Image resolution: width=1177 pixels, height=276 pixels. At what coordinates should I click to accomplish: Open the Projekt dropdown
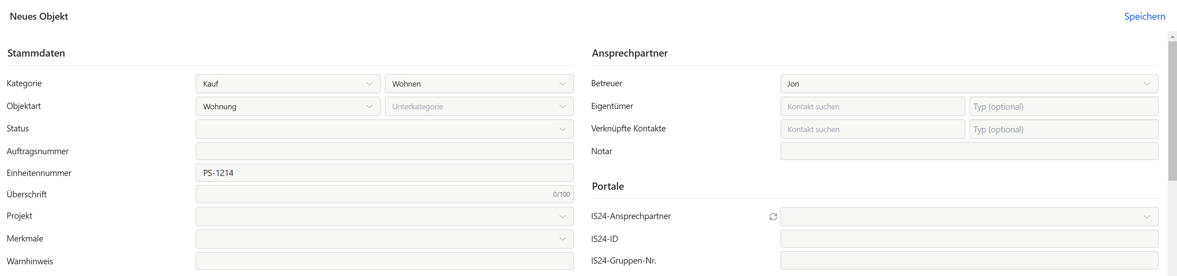click(x=384, y=217)
